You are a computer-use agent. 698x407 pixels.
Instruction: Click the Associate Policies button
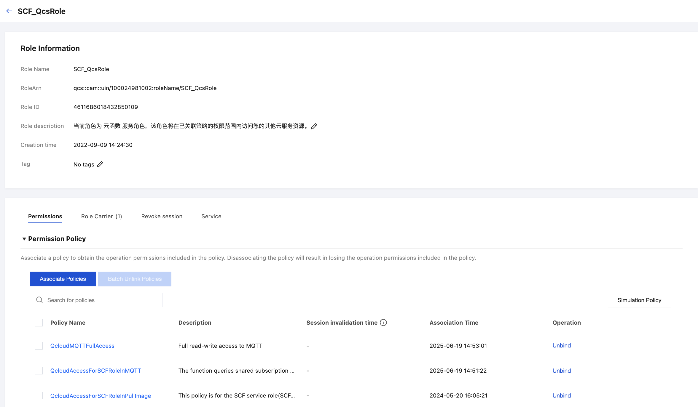click(63, 279)
